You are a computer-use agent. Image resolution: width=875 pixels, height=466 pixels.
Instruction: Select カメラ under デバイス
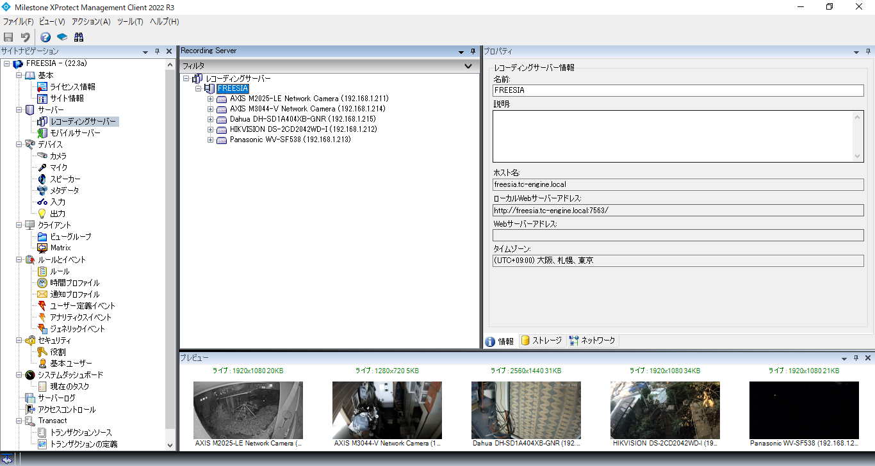[x=58, y=156]
